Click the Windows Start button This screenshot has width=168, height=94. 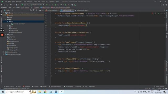tap(3, 92)
